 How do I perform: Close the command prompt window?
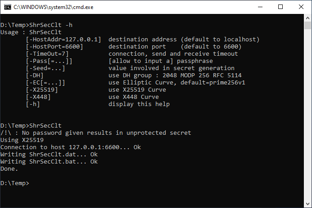301,7
